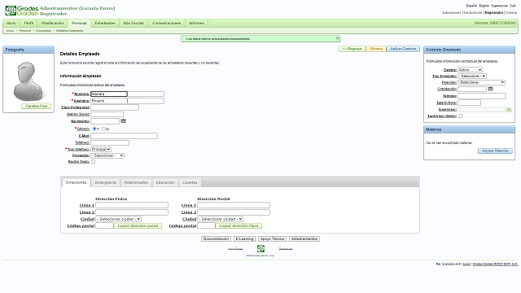Toggle the Supervisor General checkbox
This screenshot has width=521, height=293.
coord(460,116)
